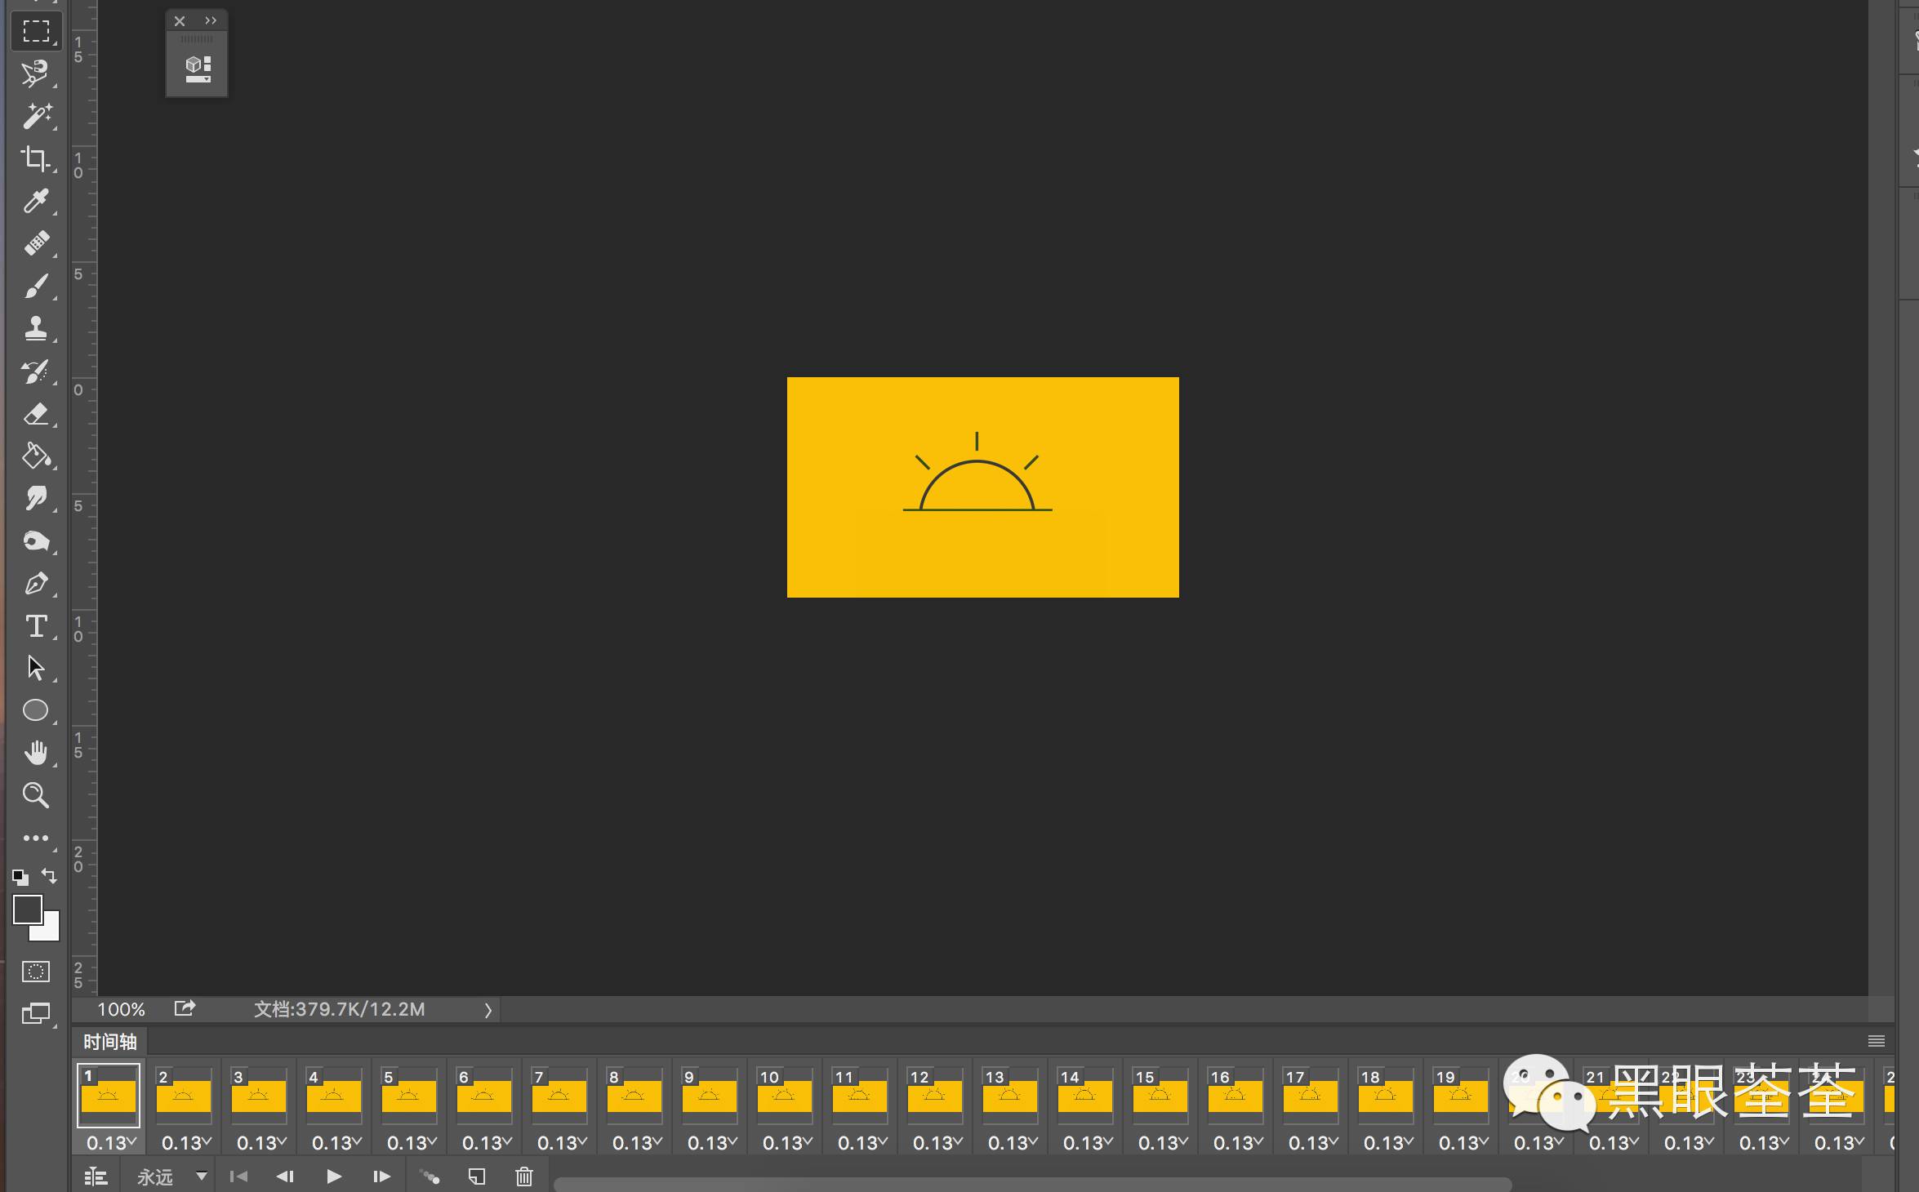This screenshot has width=1919, height=1192.
Task: Select animation frame 5 thumbnail
Action: pyautogui.click(x=409, y=1095)
